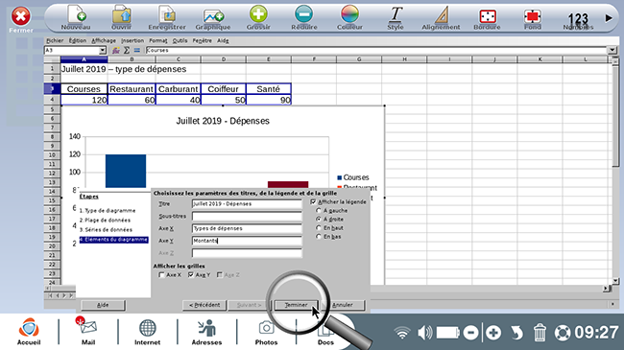Select the Carburant cell
This screenshot has width=624, height=350.
pos(179,88)
